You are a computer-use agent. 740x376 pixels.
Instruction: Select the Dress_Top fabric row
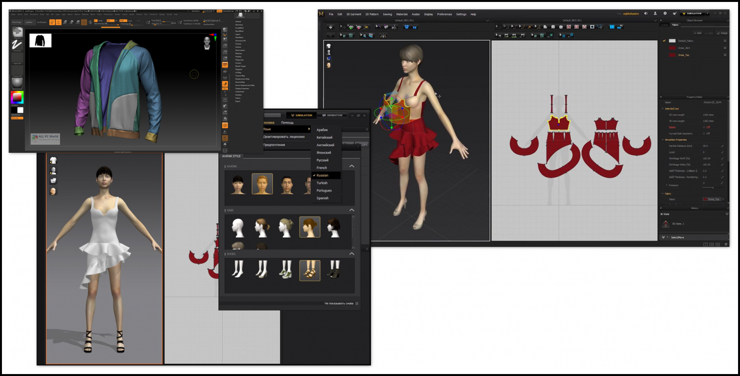695,55
